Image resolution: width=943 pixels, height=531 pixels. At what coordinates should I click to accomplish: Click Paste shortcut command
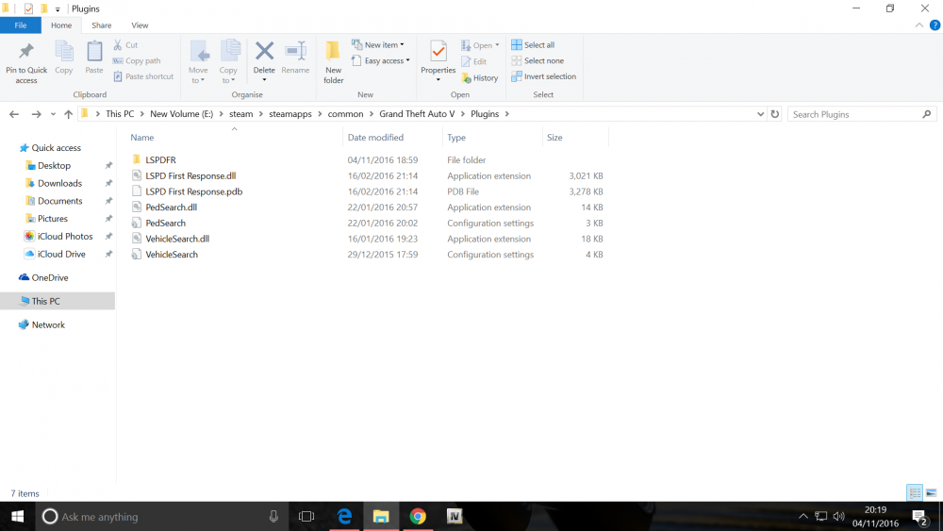pyautogui.click(x=143, y=76)
